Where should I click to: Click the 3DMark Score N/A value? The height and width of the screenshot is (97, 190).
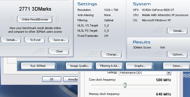pyautogui.click(x=163, y=47)
